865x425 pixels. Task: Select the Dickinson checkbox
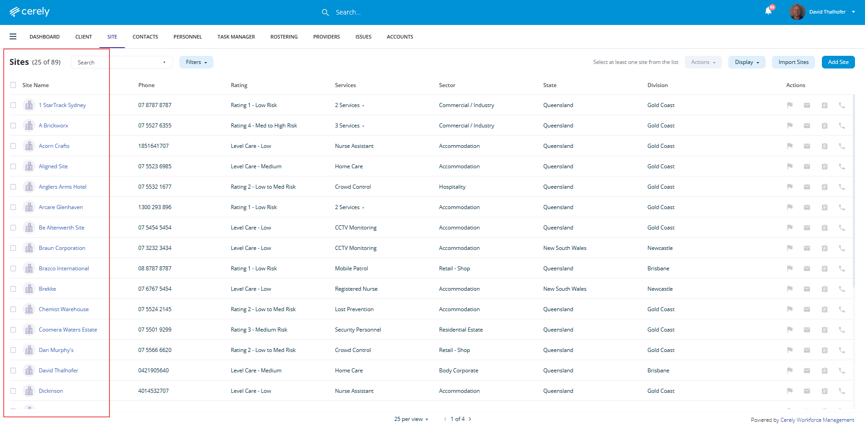(13, 391)
